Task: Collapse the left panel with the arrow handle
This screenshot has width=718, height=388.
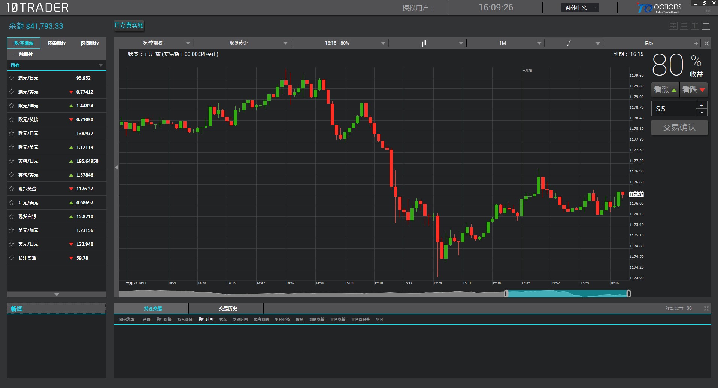Action: coord(116,168)
